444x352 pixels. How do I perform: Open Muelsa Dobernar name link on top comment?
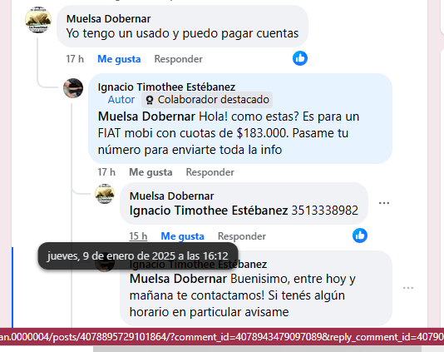[x=108, y=18]
